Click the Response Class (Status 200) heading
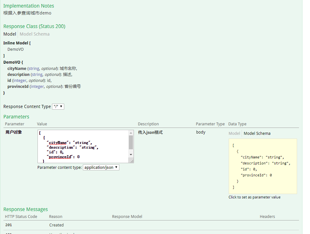Screen dimensions: 310x234 coord(34,26)
